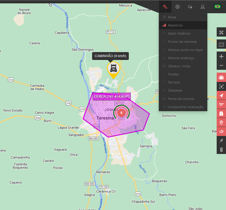
Task: Click the red cluster marker labeled 6
Action: coord(121,113)
